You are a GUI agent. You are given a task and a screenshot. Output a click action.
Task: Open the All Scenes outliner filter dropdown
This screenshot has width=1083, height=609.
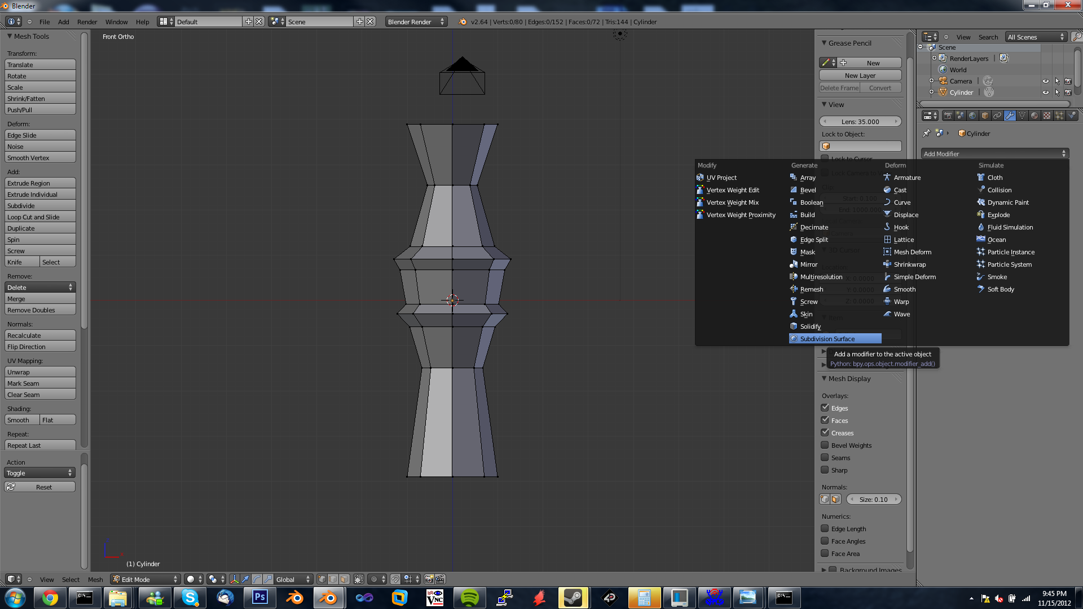pos(1036,37)
